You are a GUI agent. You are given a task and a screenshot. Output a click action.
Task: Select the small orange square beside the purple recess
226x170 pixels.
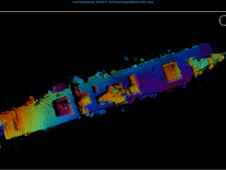pos(86,102)
